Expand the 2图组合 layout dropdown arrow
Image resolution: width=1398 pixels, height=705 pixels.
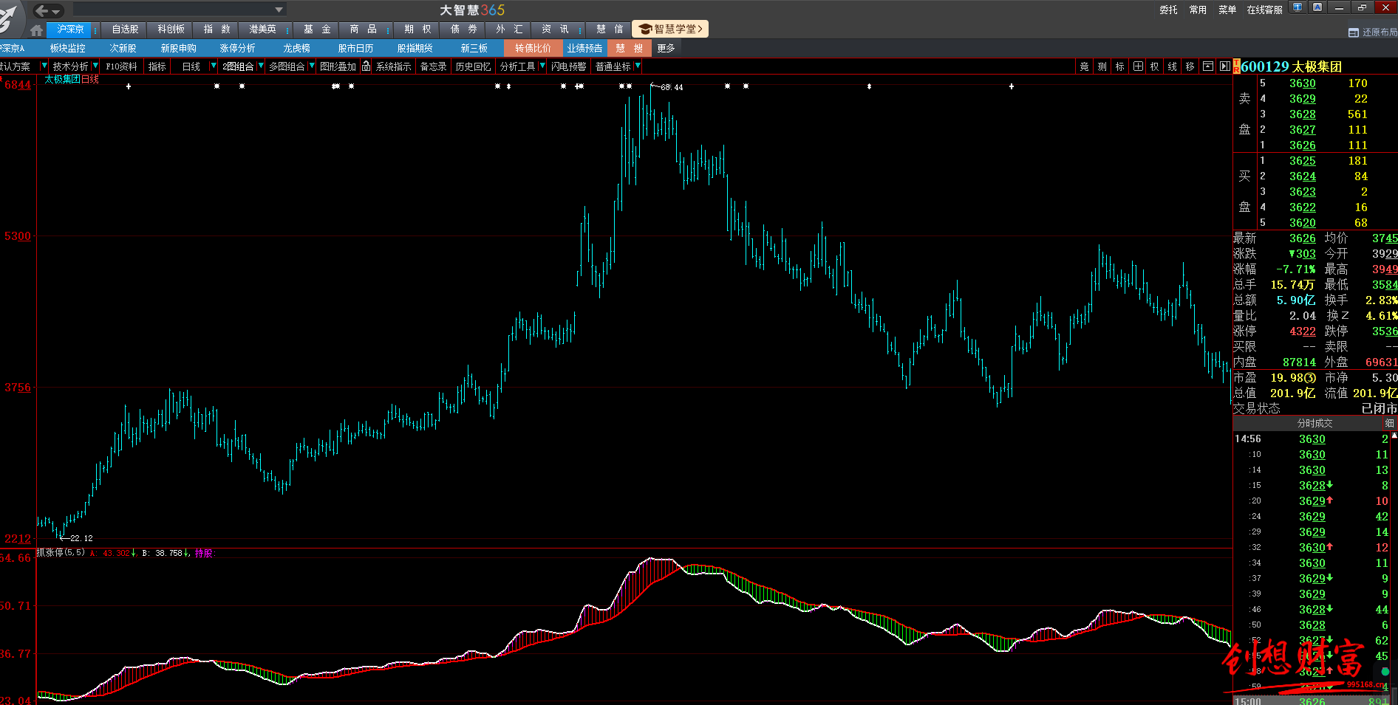tap(260, 66)
